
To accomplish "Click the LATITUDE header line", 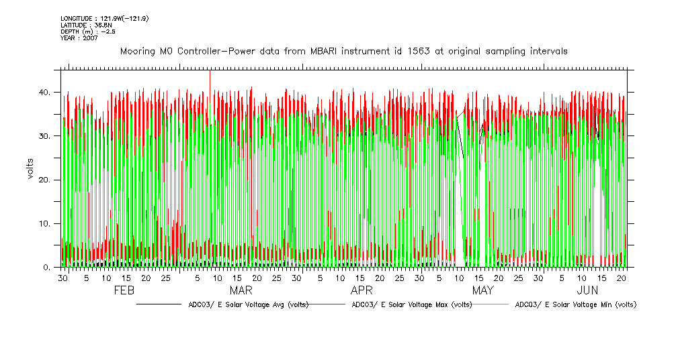I will [85, 25].
